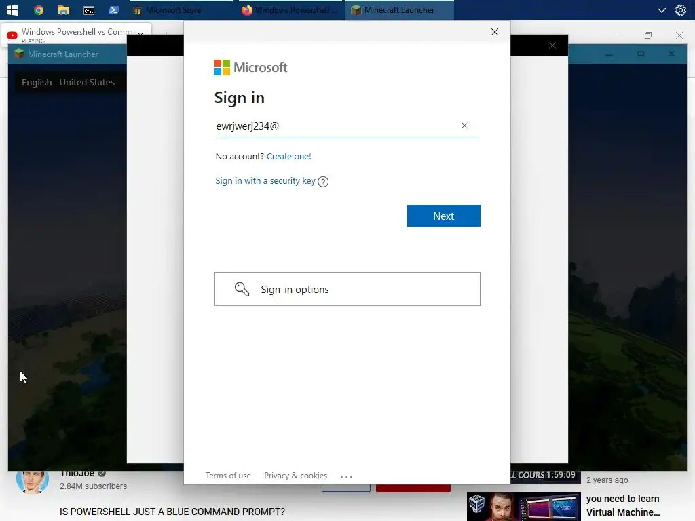Click the 2.84M subscribers text
This screenshot has width=695, height=521.
[93, 486]
